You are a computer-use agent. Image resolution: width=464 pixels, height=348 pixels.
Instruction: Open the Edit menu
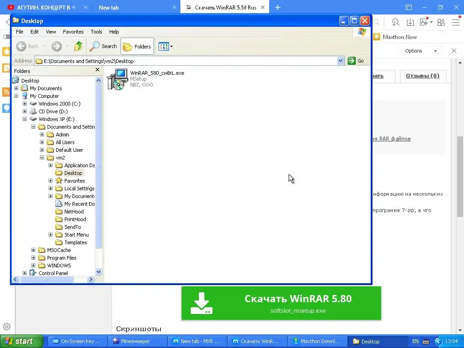[34, 32]
